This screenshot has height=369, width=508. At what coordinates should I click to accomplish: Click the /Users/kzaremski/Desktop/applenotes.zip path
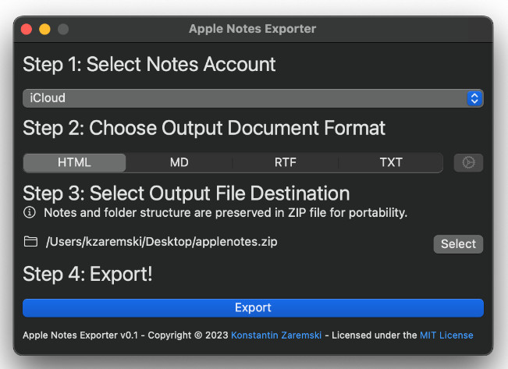162,242
